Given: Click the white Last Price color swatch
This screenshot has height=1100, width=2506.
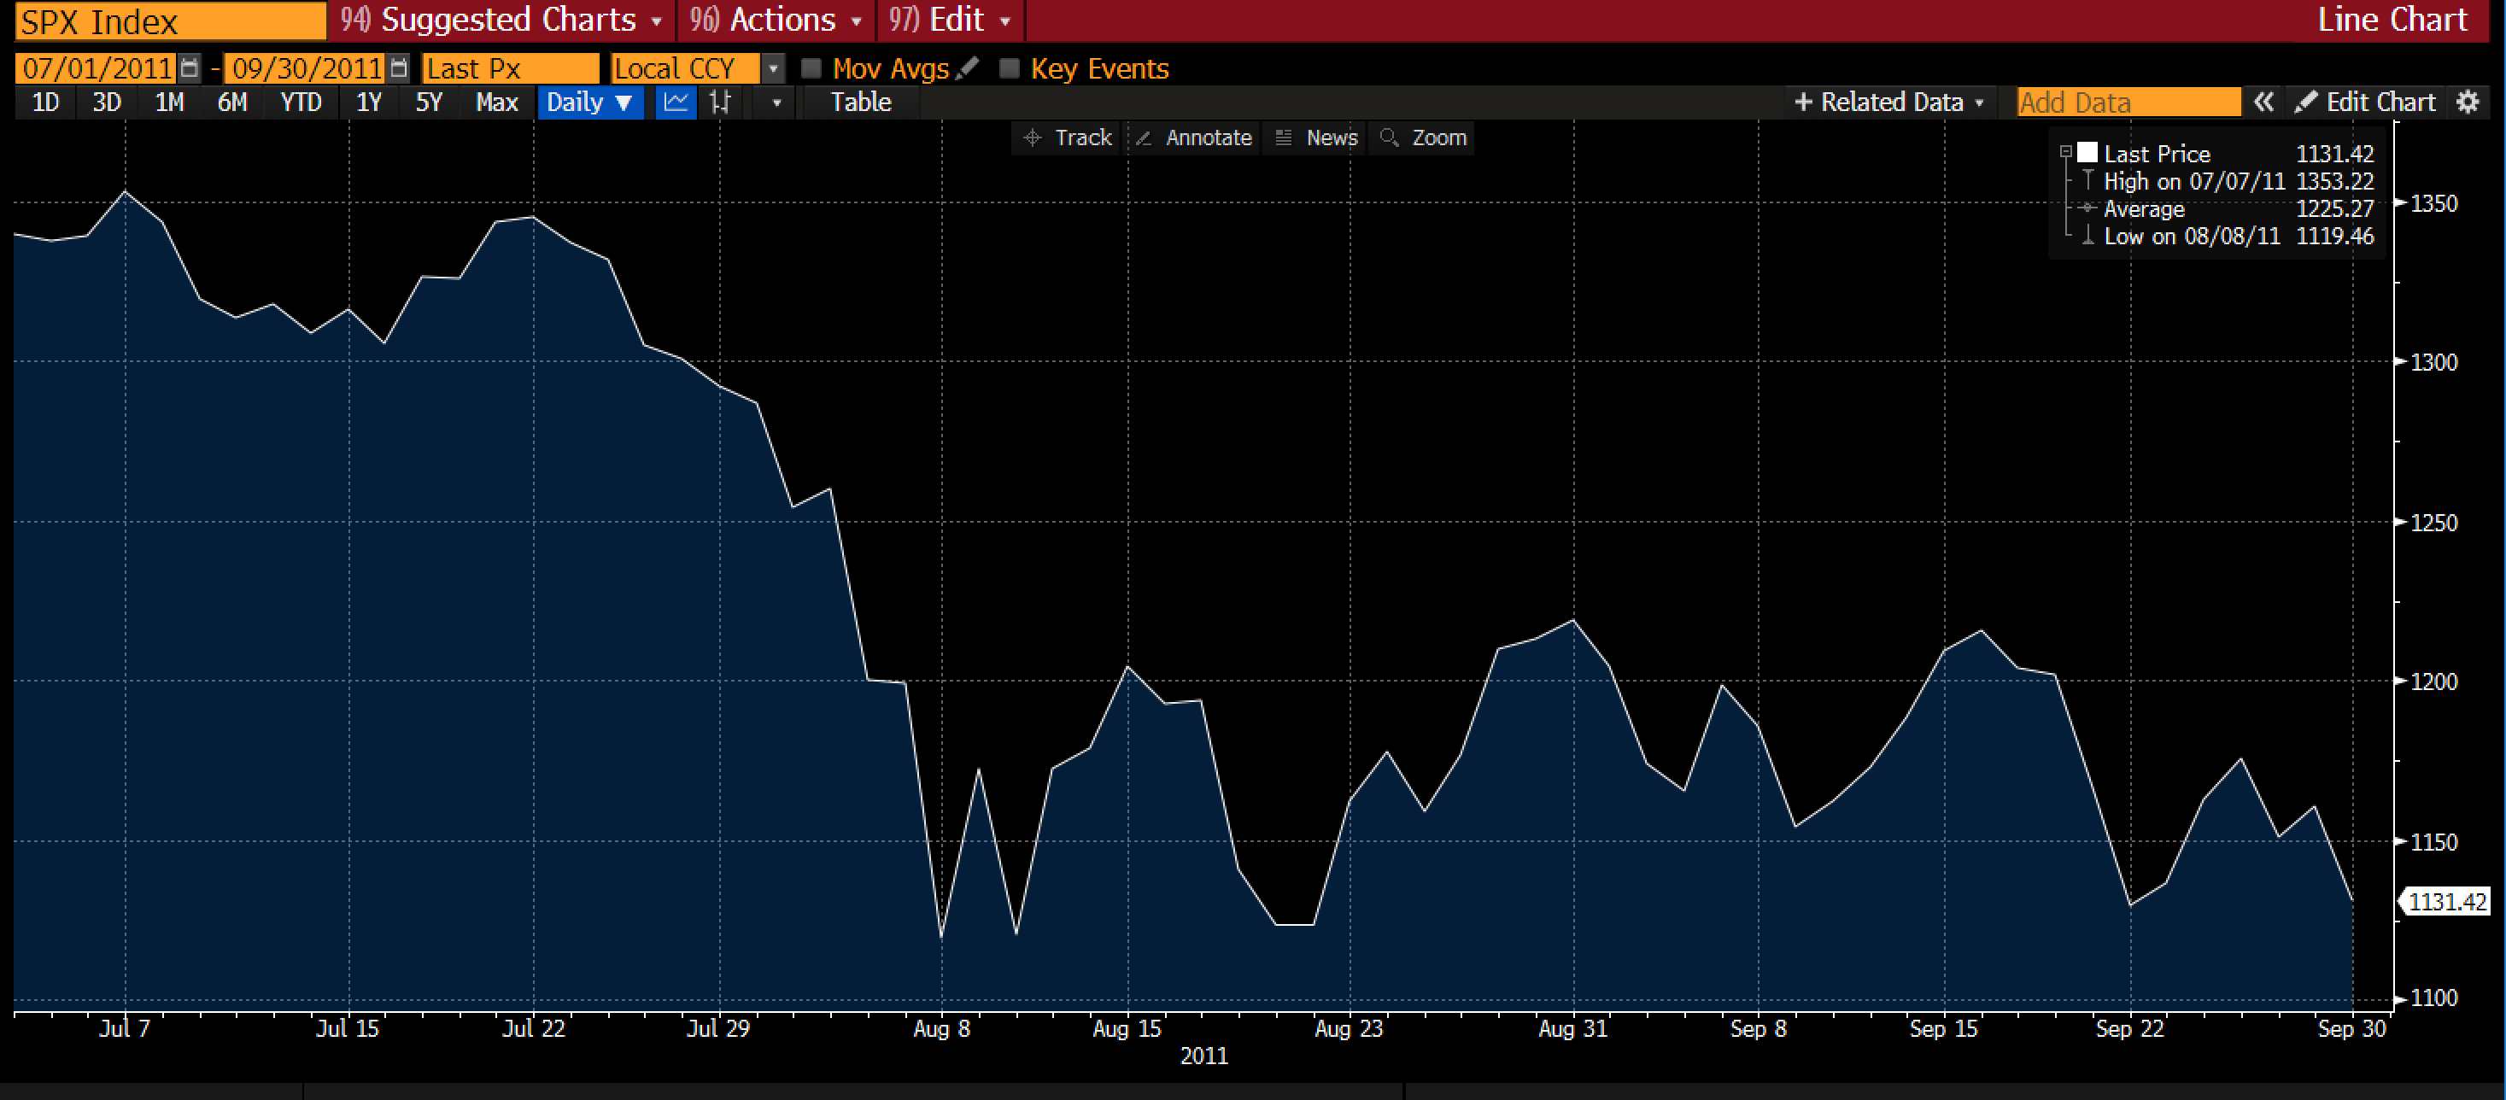Looking at the screenshot, I should click(x=2087, y=153).
